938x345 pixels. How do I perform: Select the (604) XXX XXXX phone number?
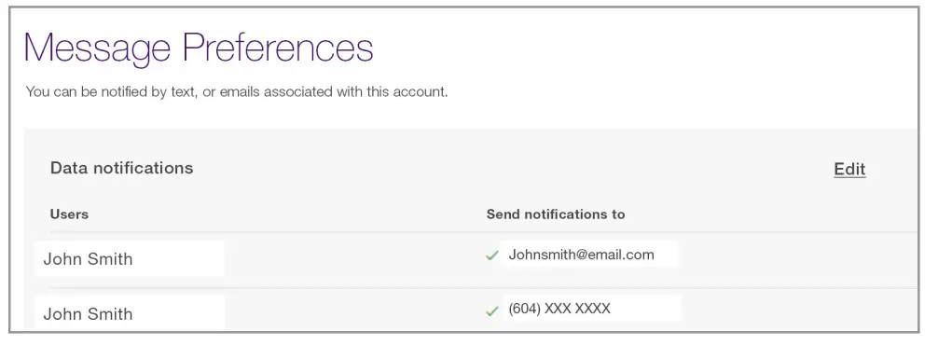coord(559,309)
